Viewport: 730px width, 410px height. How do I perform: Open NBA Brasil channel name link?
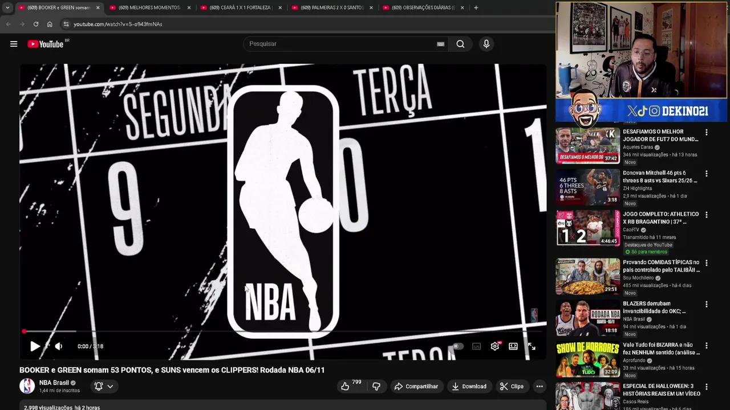pos(54,383)
